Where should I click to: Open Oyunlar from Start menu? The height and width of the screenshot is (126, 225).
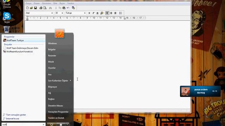[x=52, y=68]
